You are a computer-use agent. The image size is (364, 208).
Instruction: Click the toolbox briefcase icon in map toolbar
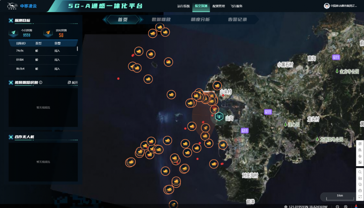pos(360,191)
